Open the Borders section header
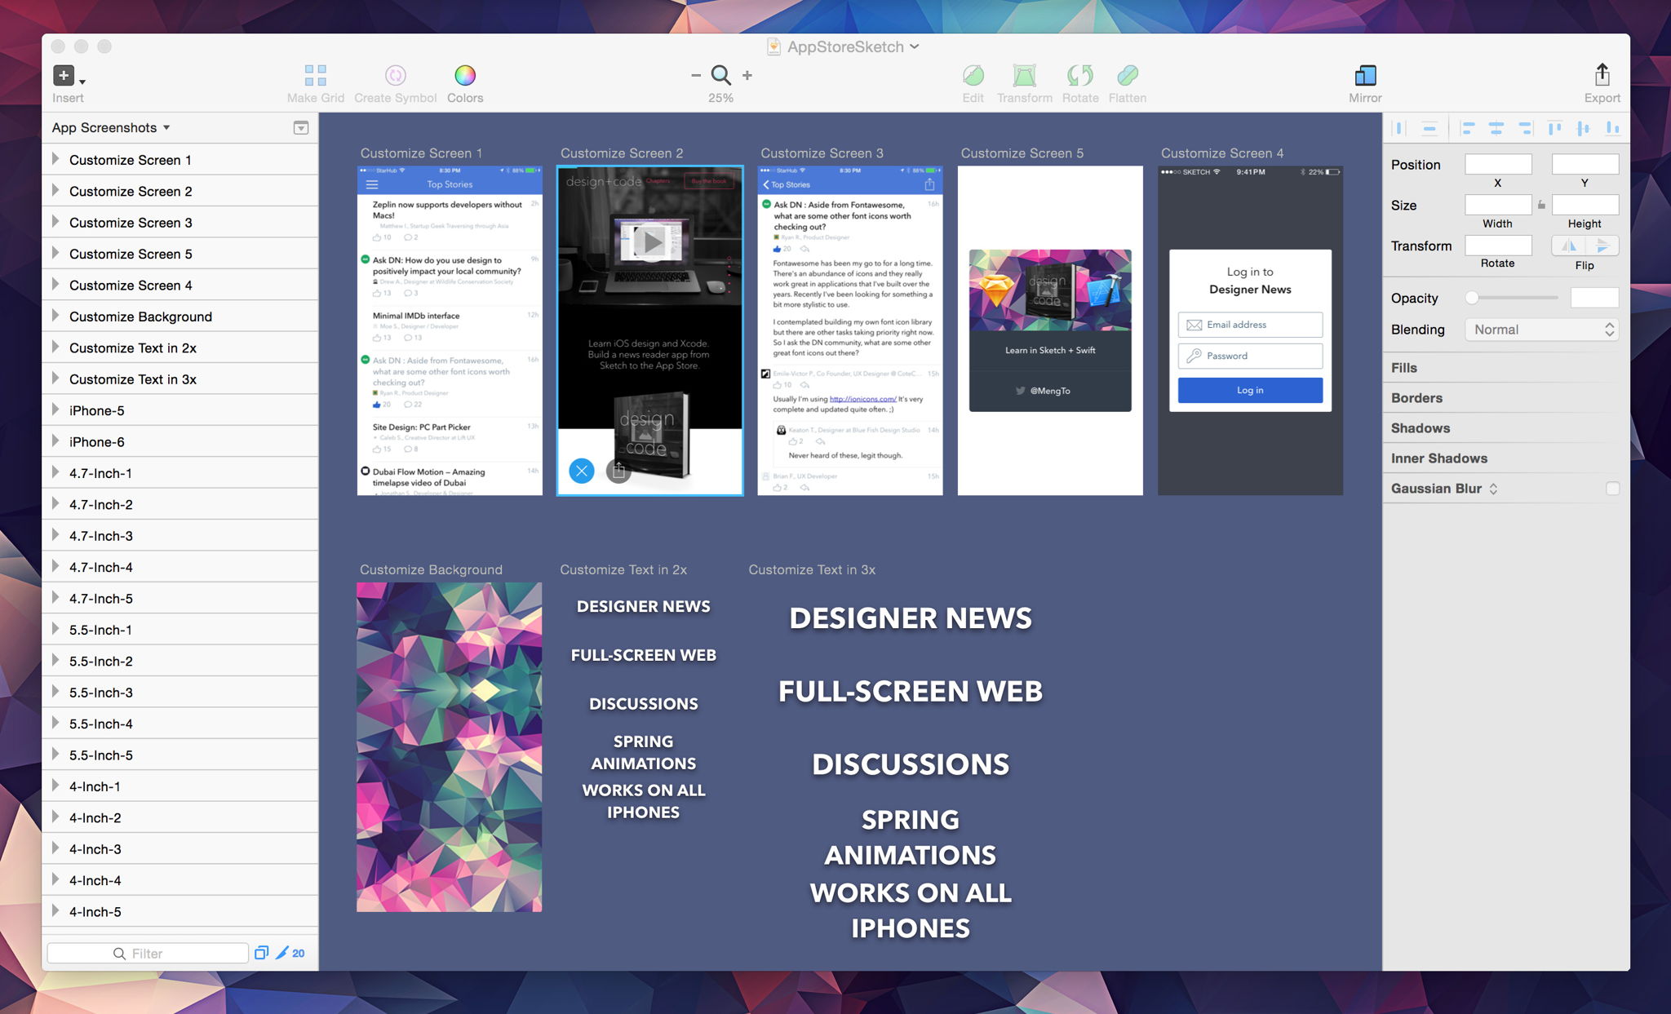The width and height of the screenshot is (1671, 1014). coord(1506,398)
